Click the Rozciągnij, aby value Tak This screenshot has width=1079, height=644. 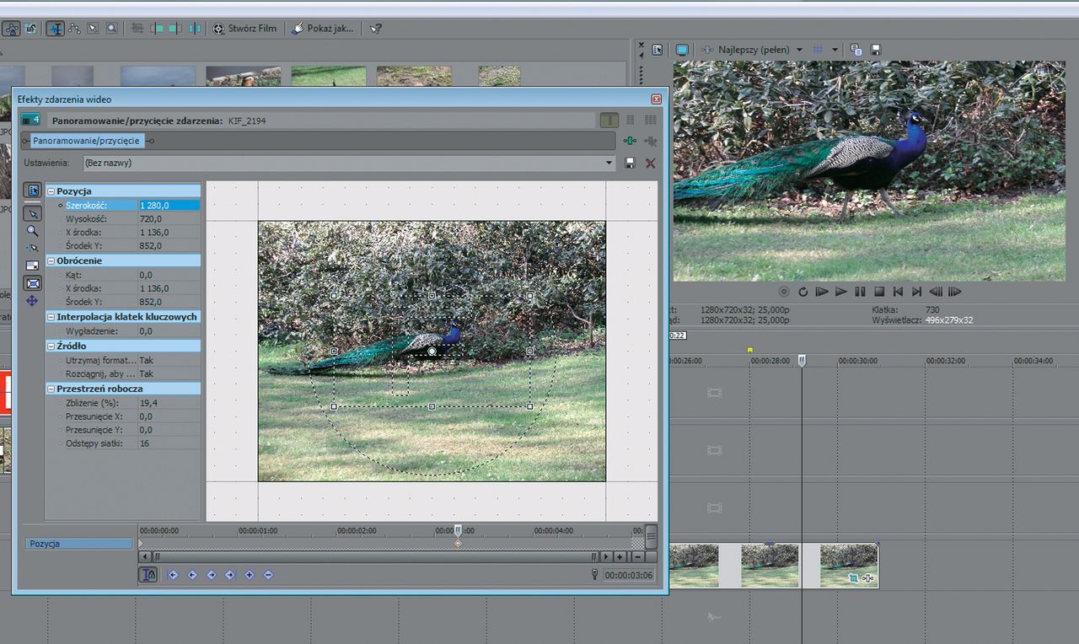coord(169,373)
